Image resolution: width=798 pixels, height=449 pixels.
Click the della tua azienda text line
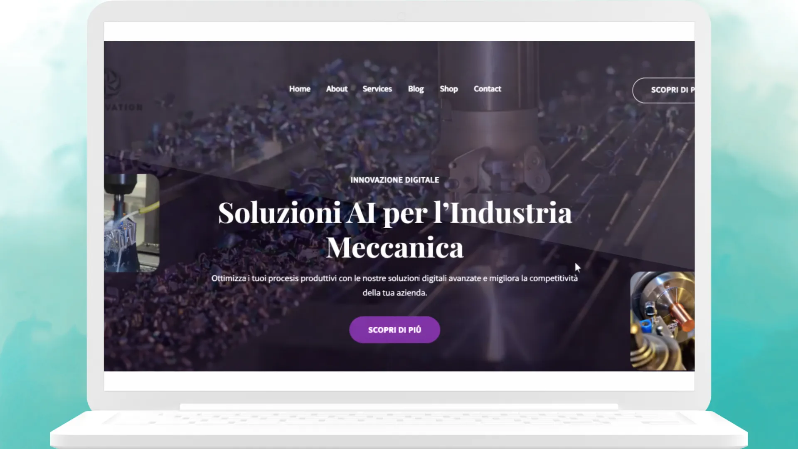(x=394, y=293)
